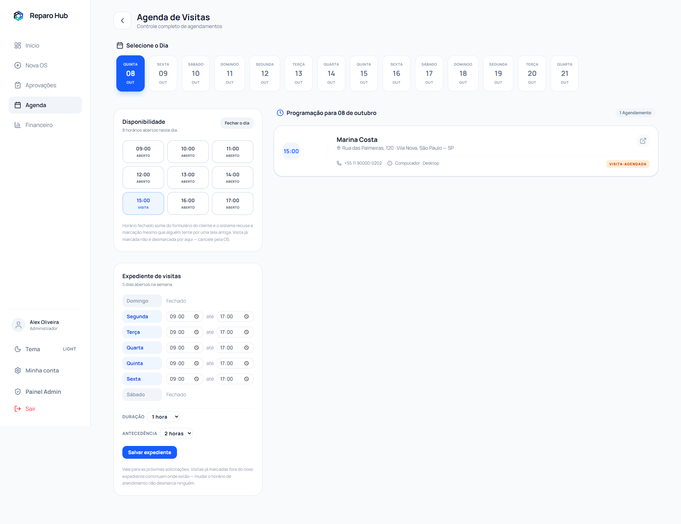Image resolution: width=681 pixels, height=524 pixels.
Task: Open the Duração 1 hora dropdown
Action: [x=164, y=417]
